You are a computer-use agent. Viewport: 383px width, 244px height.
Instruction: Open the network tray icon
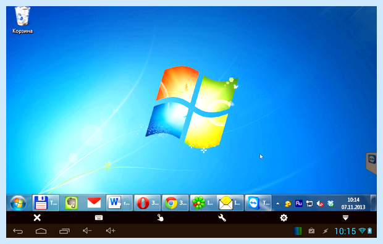pos(309,203)
